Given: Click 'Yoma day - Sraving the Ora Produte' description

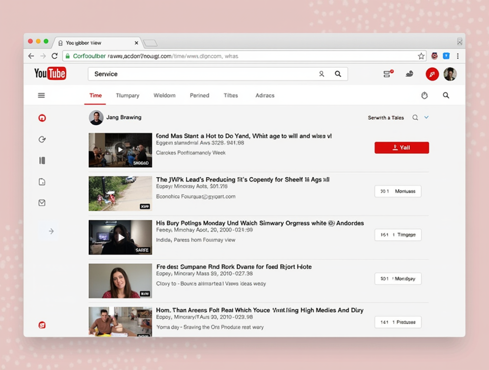Looking at the screenshot, I should click(210, 328).
